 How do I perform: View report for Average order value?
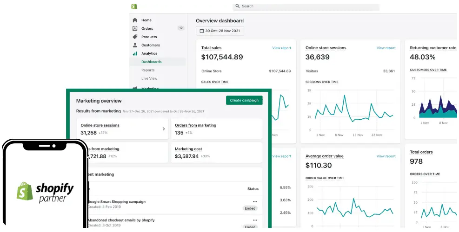tap(386, 156)
